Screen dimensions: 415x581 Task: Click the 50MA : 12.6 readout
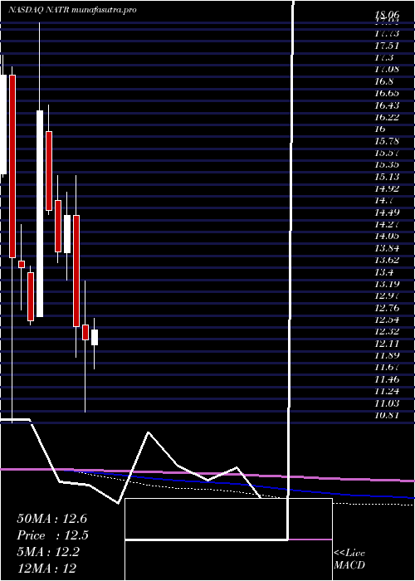click(51, 519)
